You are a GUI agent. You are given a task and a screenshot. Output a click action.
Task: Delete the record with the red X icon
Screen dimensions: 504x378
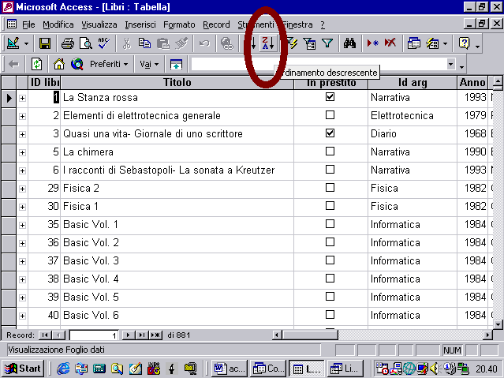pos(390,43)
